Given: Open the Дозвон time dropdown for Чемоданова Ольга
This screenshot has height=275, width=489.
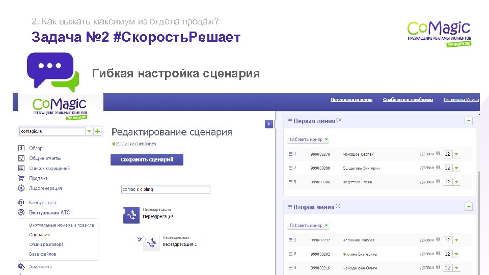Looking at the screenshot, I should 456,268.
